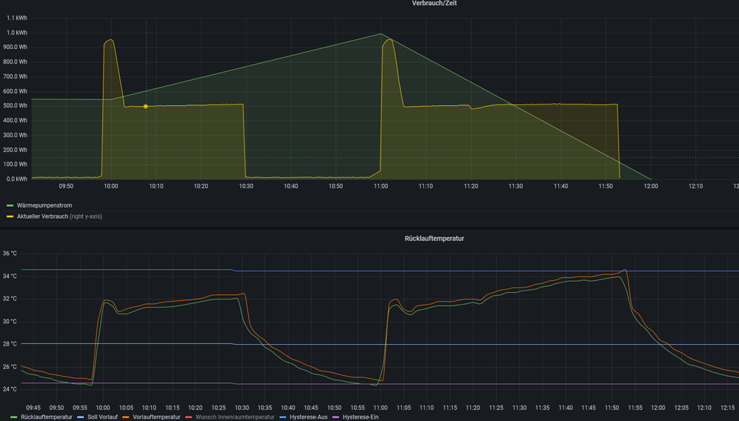
Task: Click the red Wunsch Innenraumtemperatur color swatch
Action: 189,417
